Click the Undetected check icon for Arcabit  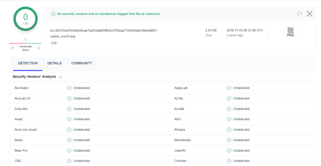(x=229, y=109)
